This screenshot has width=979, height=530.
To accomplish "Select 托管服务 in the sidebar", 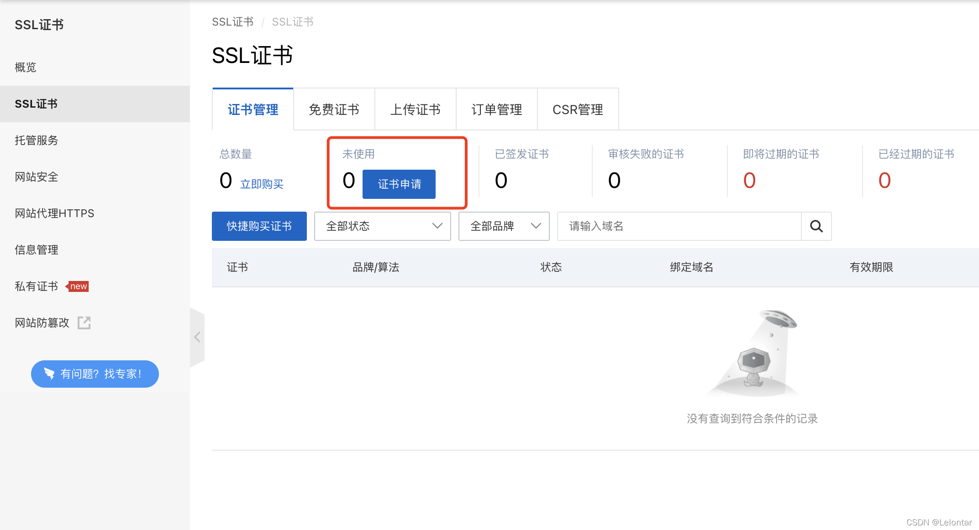I will click(37, 140).
